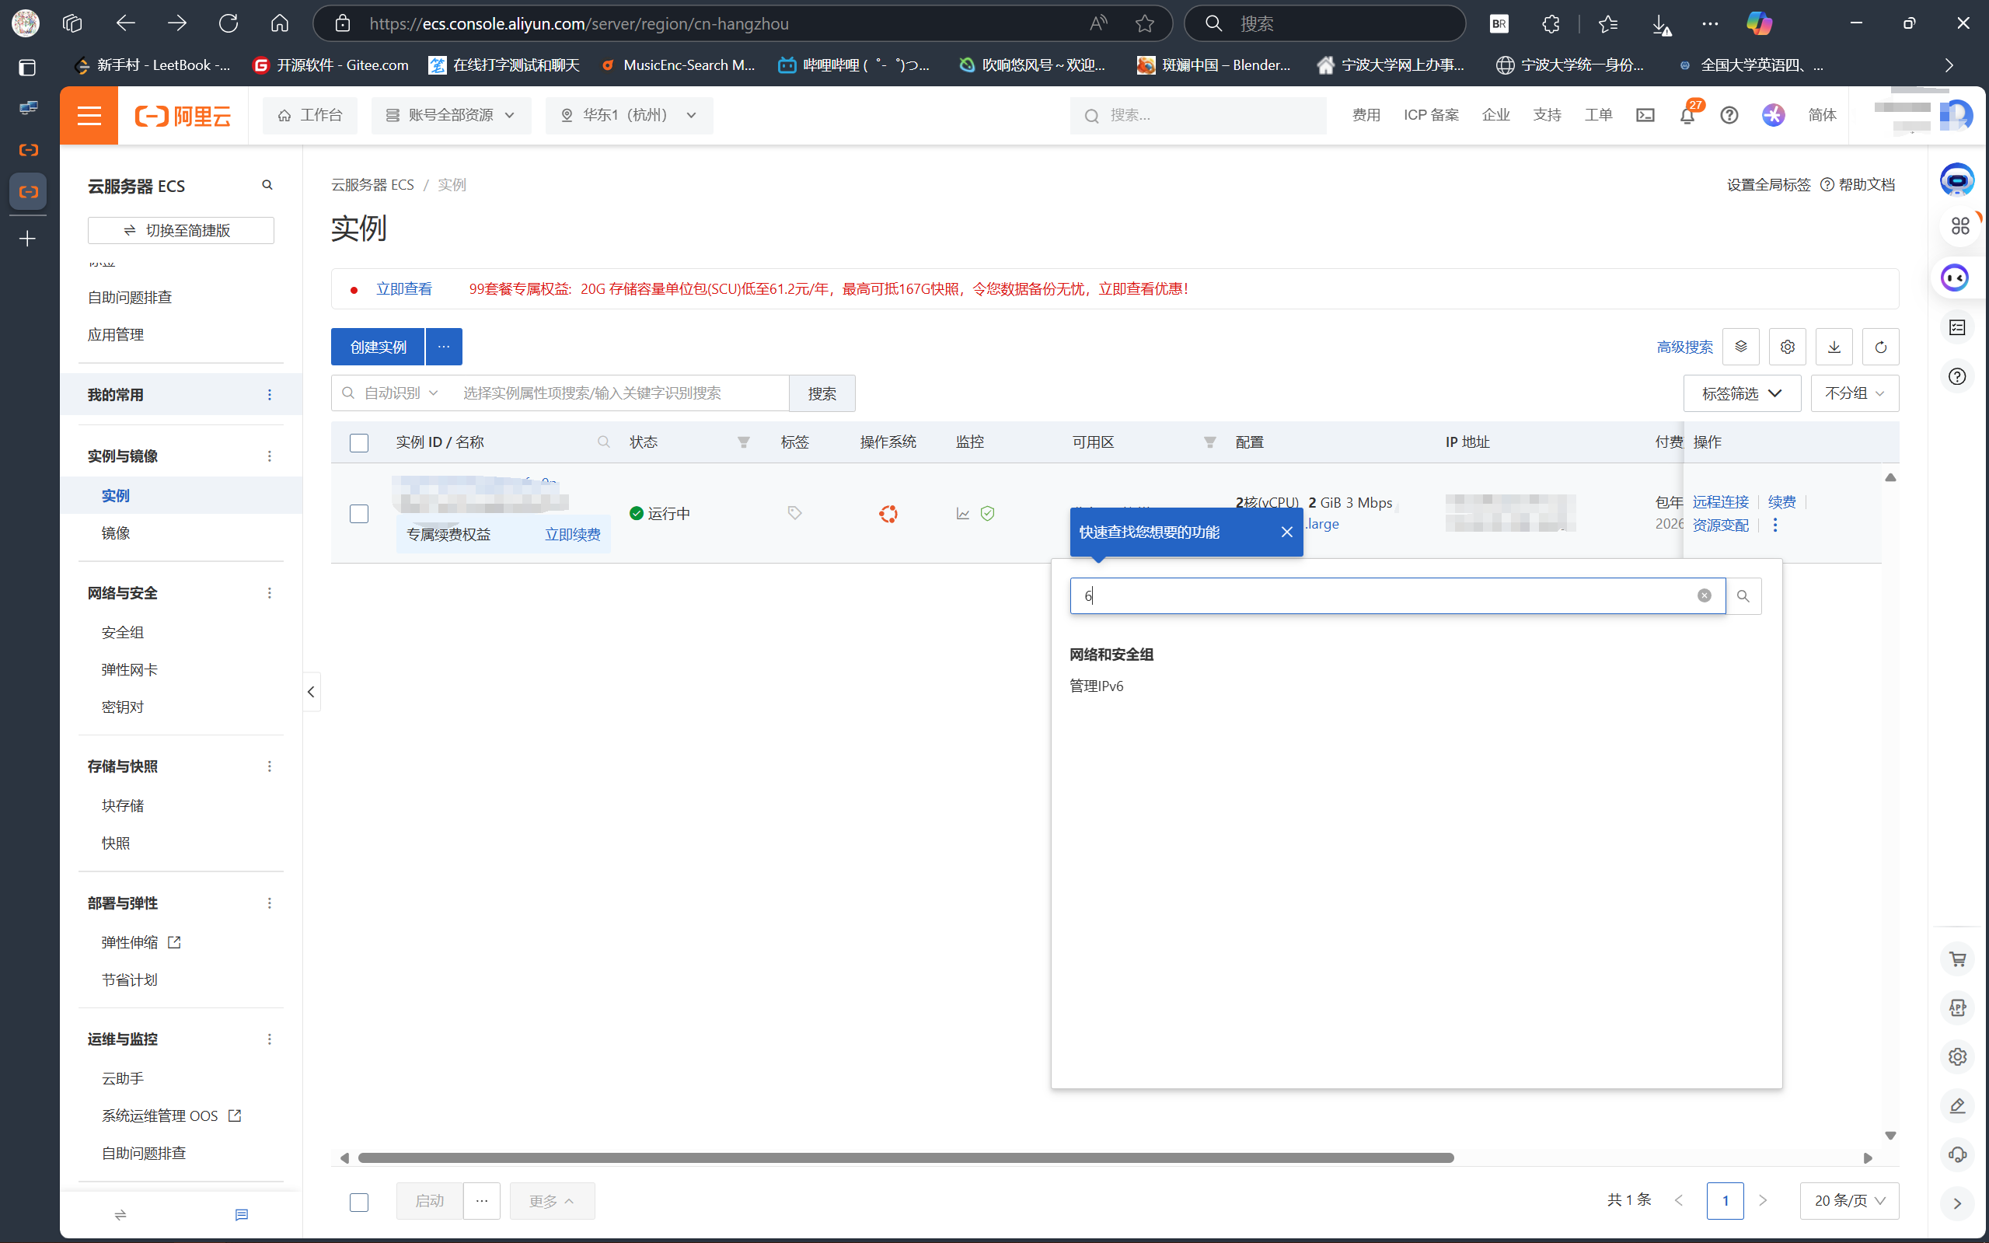The width and height of the screenshot is (1989, 1243).
Task: Open 镜像 in the sidebar menu
Action: pos(116,533)
